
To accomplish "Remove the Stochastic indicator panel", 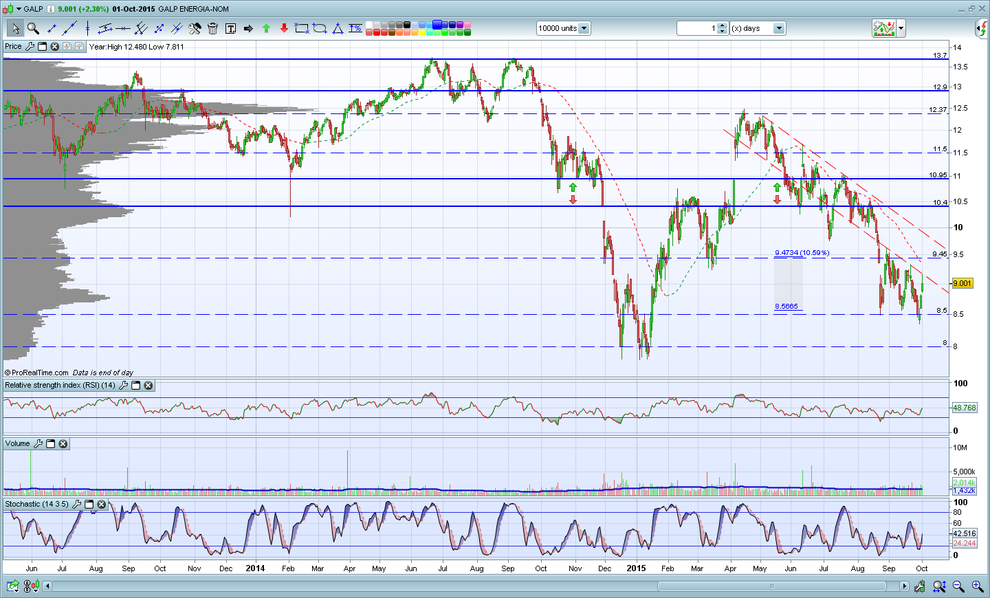I will 101,505.
